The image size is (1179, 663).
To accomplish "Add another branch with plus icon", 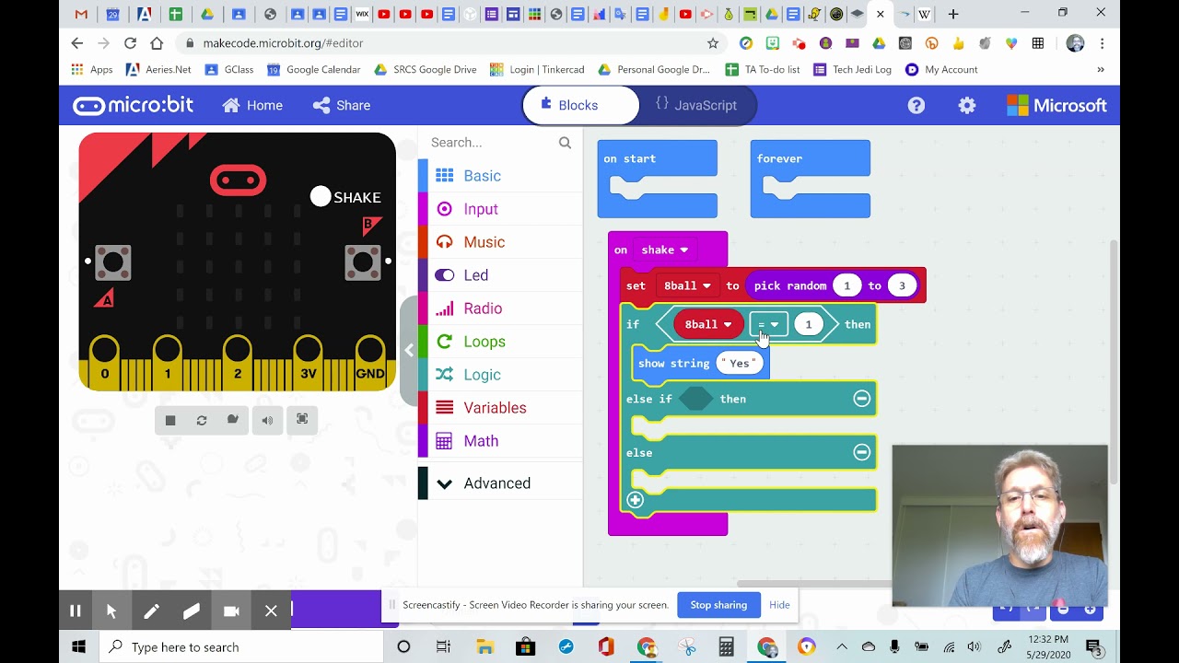I will point(636,500).
